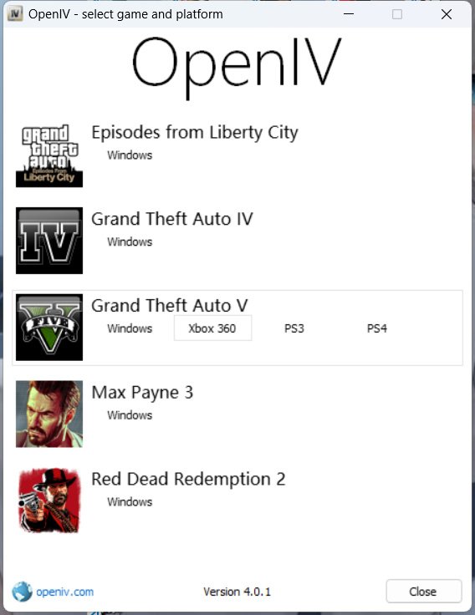
Task: Choose Xbox 360 platform for GTA V
Action: coord(212,328)
